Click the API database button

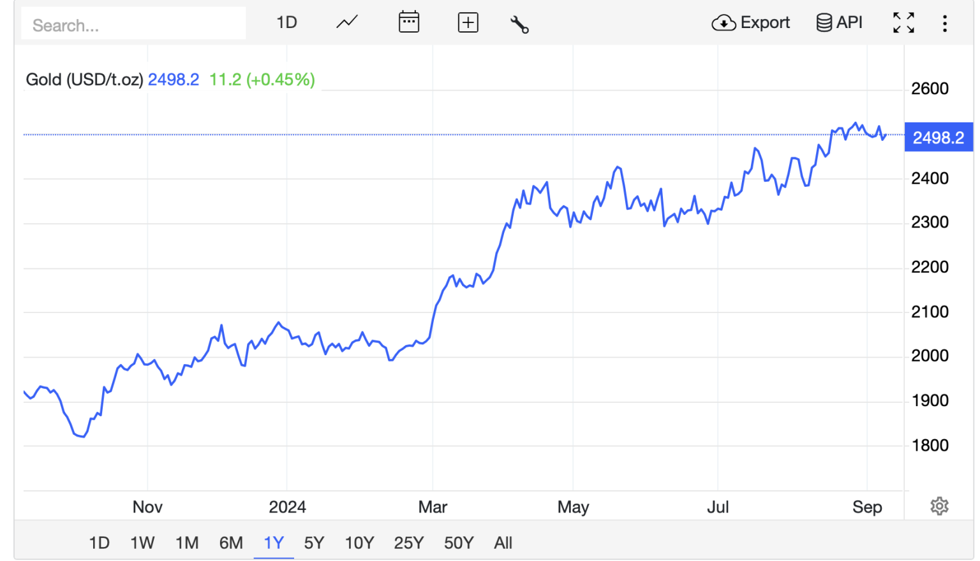[839, 23]
